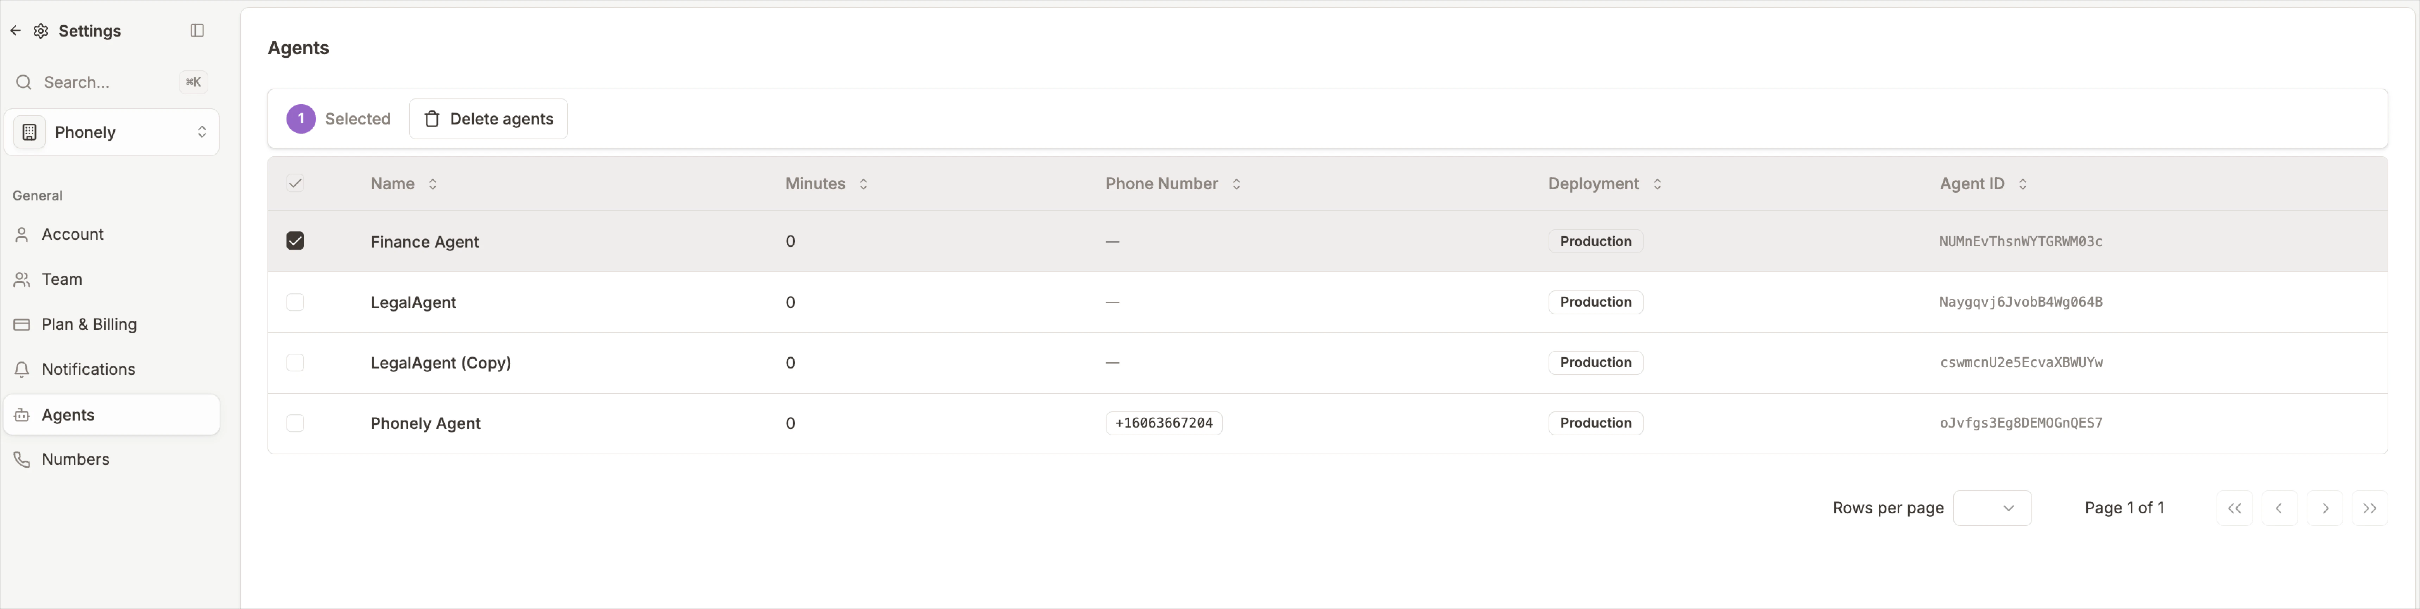Open the Account section via the person icon
Viewport: 2420px width, 609px height.
21,234
